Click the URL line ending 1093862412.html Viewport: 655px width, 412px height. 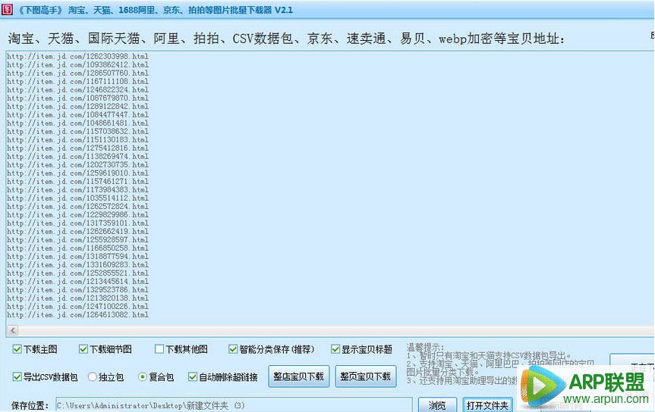tap(77, 64)
